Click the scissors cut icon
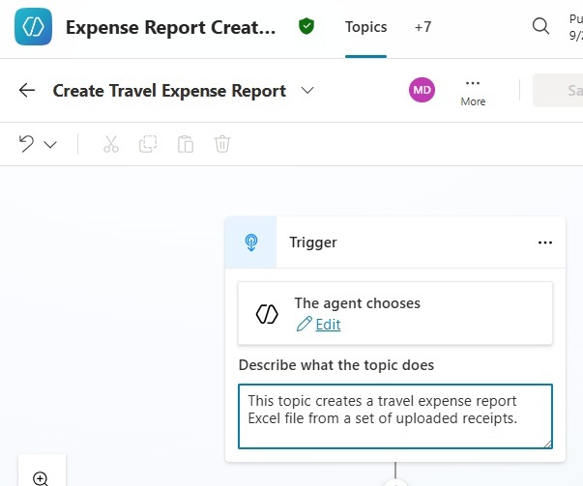The image size is (583, 486). tap(110, 144)
